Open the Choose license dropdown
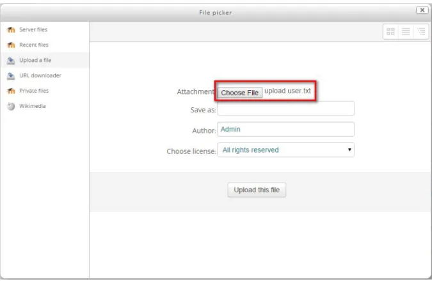432x283 pixels. 285,150
